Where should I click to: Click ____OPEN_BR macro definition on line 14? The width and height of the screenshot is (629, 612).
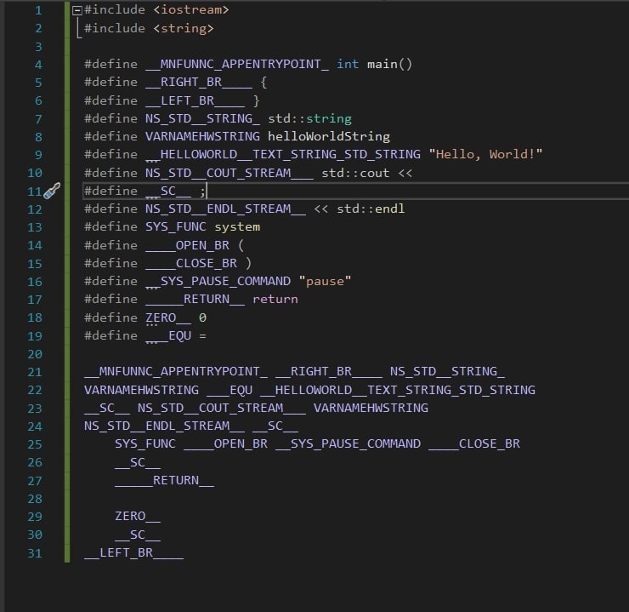(x=187, y=245)
